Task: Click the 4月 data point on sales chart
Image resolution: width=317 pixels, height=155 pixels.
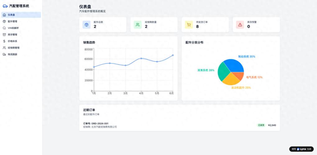Action: coord(141,58)
